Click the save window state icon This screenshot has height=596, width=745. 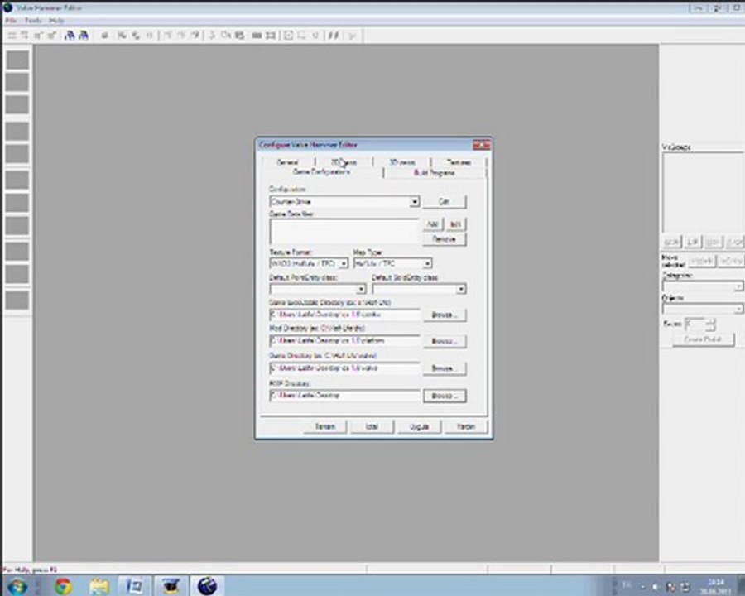[x=83, y=35]
